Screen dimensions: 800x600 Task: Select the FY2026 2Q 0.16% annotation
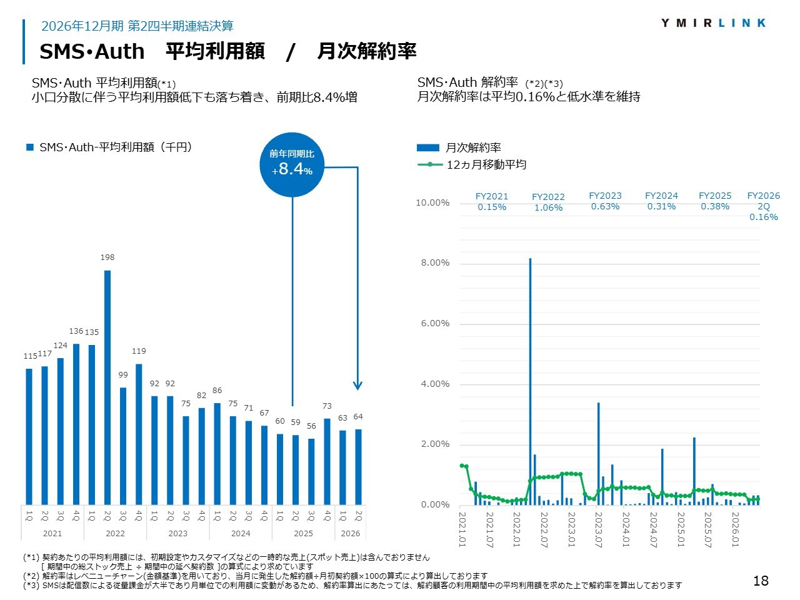point(764,206)
